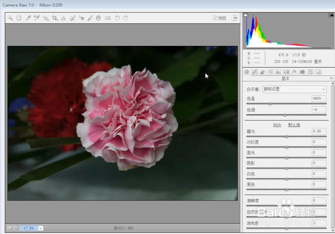
Task: Toggle shadow clipping warning on histogram
Action: (246, 15)
